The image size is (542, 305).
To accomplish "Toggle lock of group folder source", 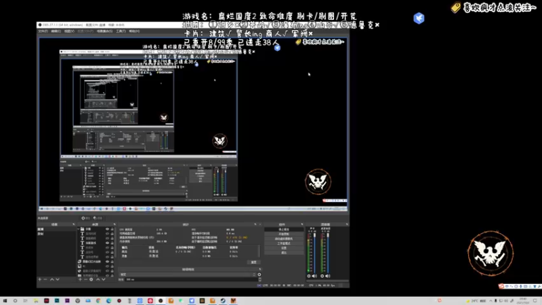I will point(112,229).
